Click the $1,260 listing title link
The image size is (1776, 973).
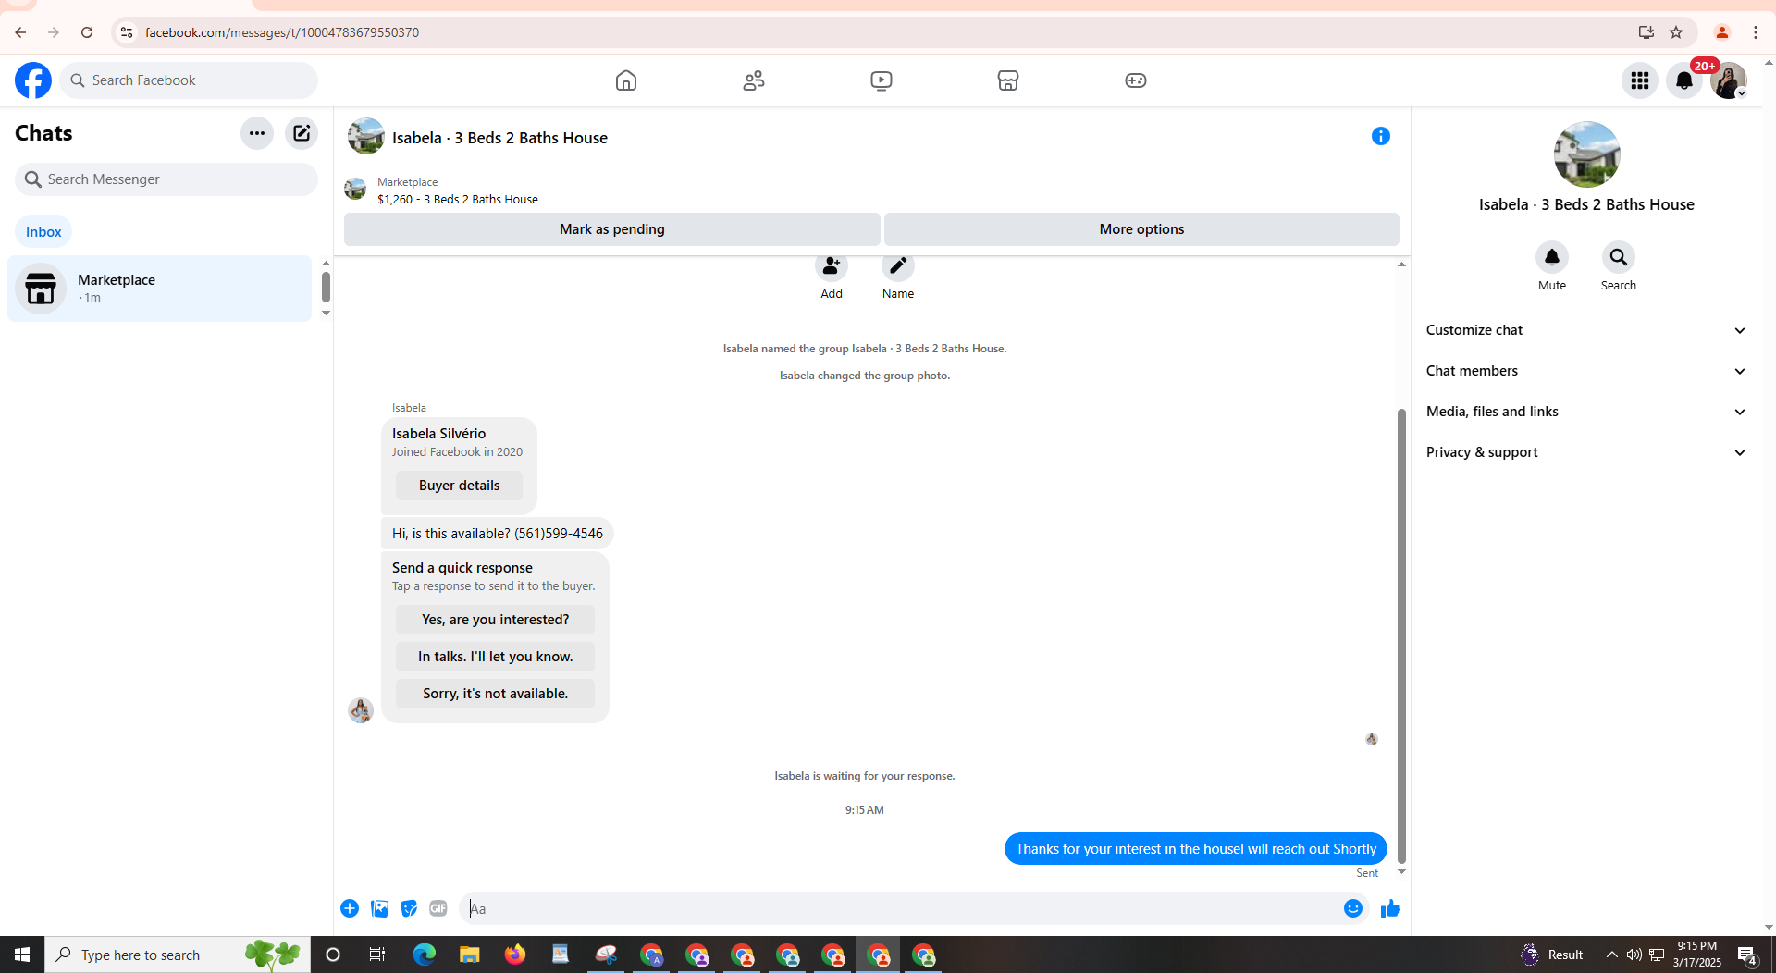tap(458, 200)
